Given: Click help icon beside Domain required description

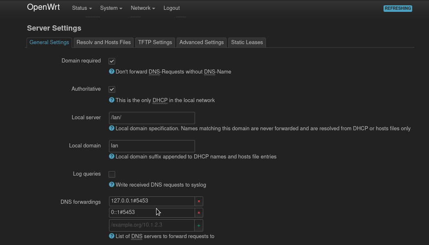Looking at the screenshot, I should [111, 71].
